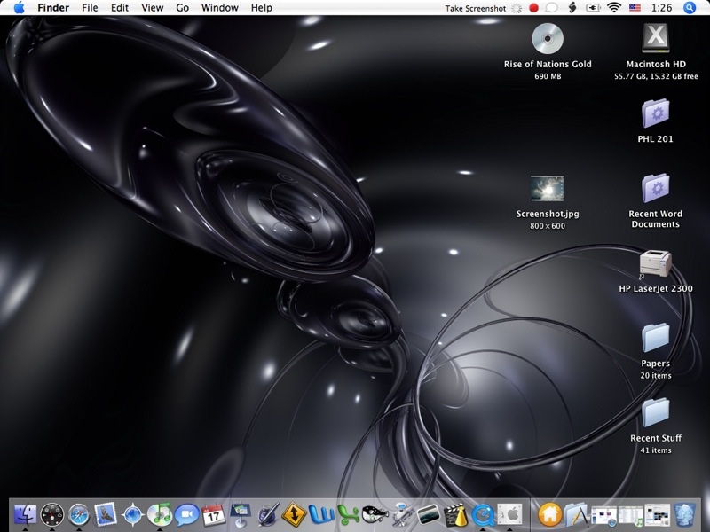The height and width of the screenshot is (532, 710).
Task: Open the File menu
Action: 90,8
